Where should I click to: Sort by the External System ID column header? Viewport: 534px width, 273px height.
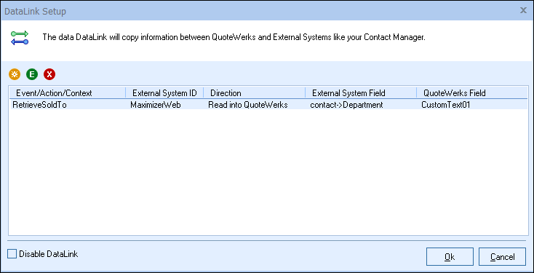tap(164, 92)
